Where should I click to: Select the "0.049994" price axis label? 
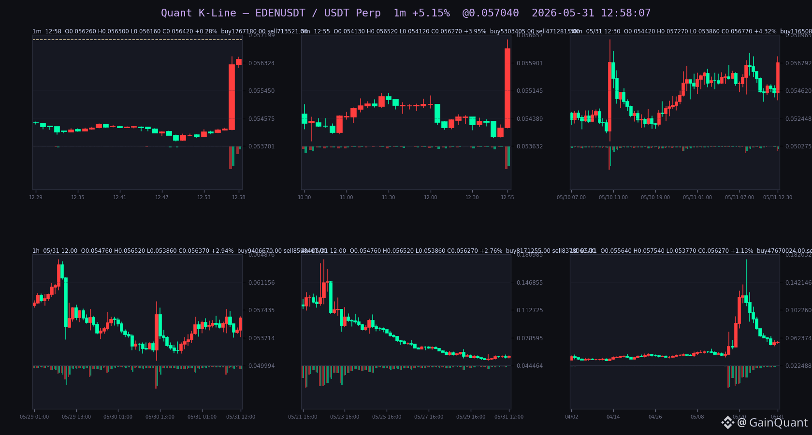click(261, 366)
